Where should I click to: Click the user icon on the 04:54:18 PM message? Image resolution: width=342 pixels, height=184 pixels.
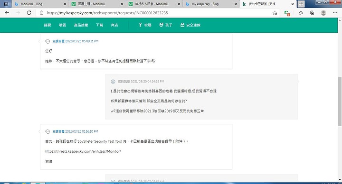click(x=113, y=82)
